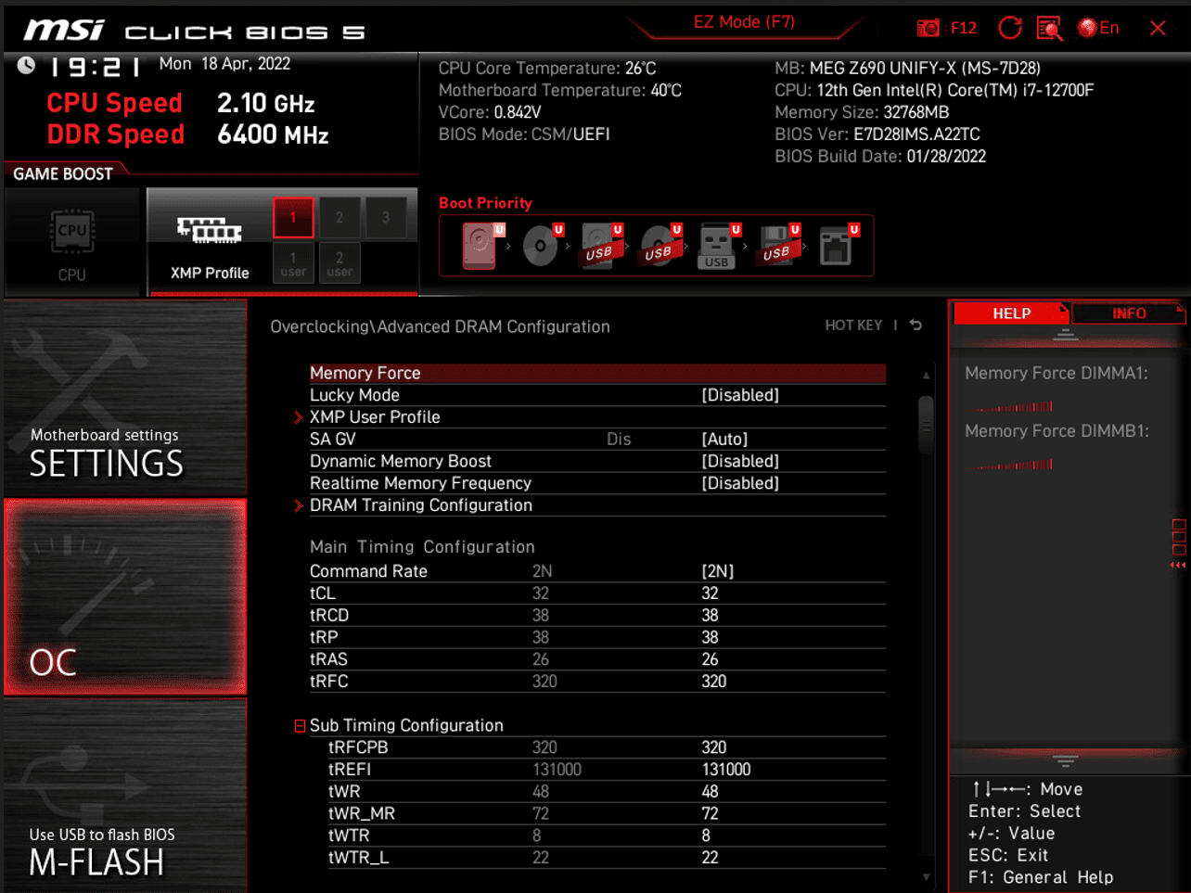The height and width of the screenshot is (893, 1191).
Task: Click the XMP Profile memory stick icon
Action: (x=210, y=230)
